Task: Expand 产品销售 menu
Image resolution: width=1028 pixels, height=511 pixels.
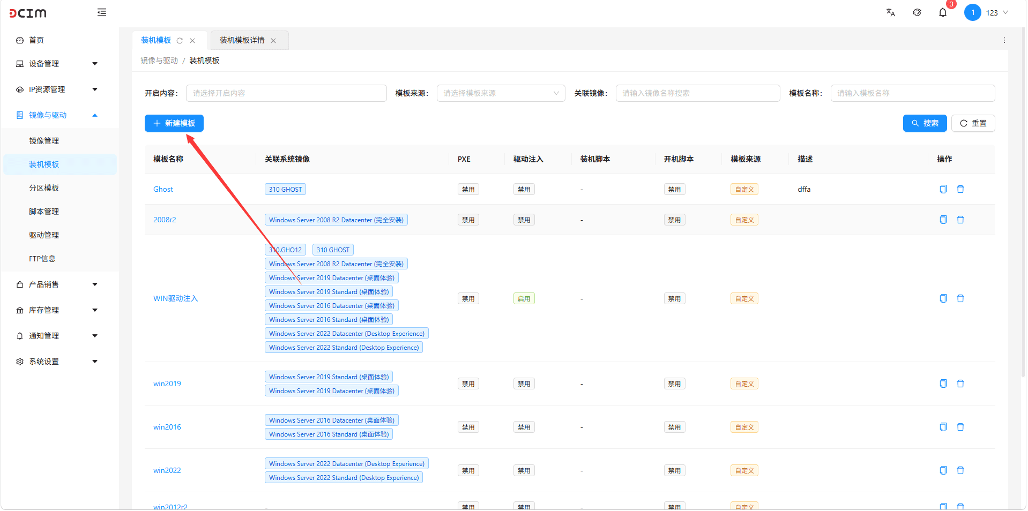Action: click(59, 284)
